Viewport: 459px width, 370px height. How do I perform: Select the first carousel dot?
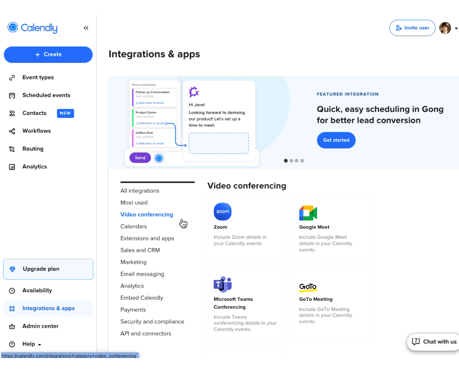pos(286,161)
